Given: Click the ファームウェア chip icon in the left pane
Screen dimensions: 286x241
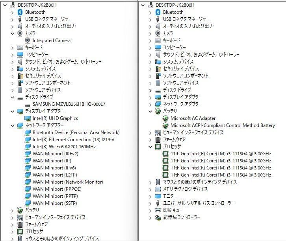Looking at the screenshot, I should pos(20,224).
